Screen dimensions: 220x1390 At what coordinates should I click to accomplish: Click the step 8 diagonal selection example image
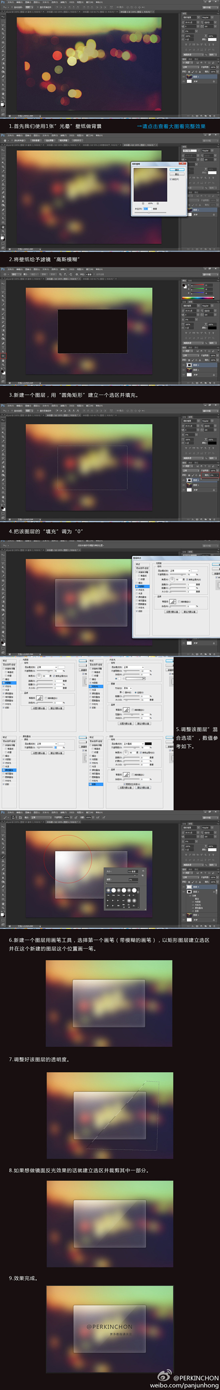coord(109,1115)
